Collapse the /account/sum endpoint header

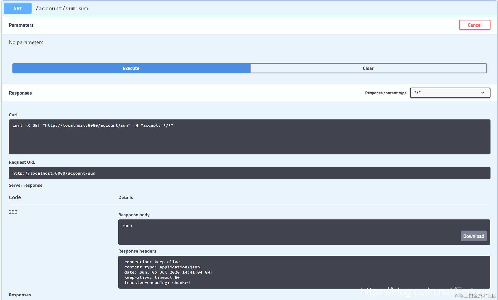pos(285,9)
